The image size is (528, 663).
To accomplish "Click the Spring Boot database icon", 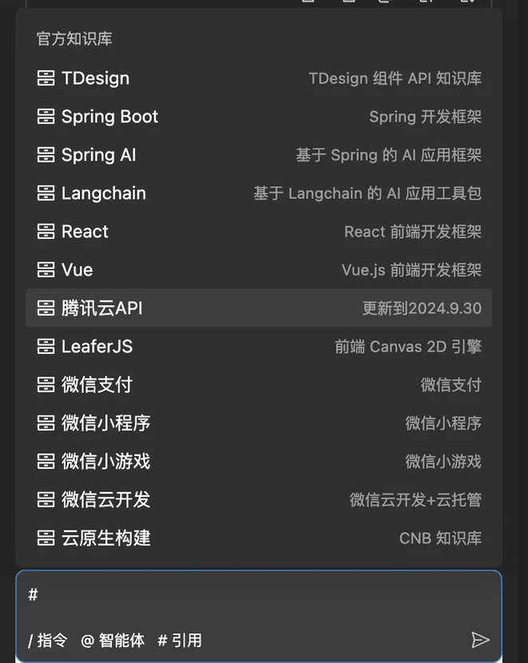I will [x=46, y=117].
